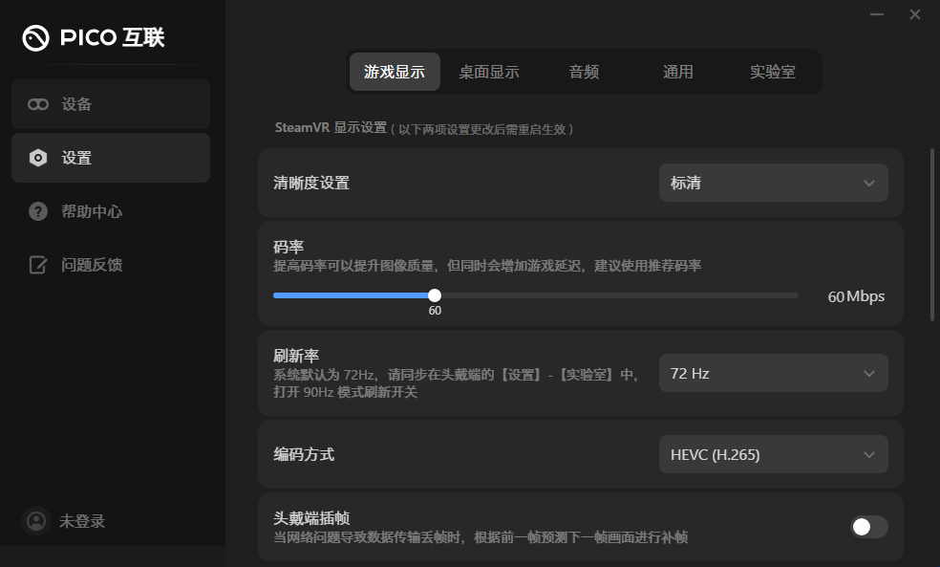Switch to the 桌面显示 tab
This screenshot has height=567, width=940.
489,71
